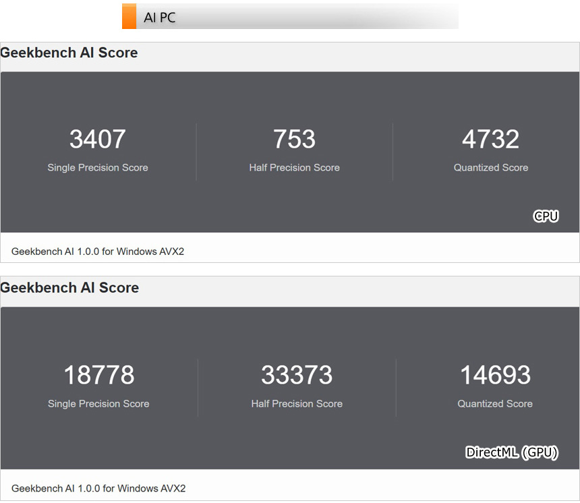Select Quantized Score label under 4732

point(490,168)
